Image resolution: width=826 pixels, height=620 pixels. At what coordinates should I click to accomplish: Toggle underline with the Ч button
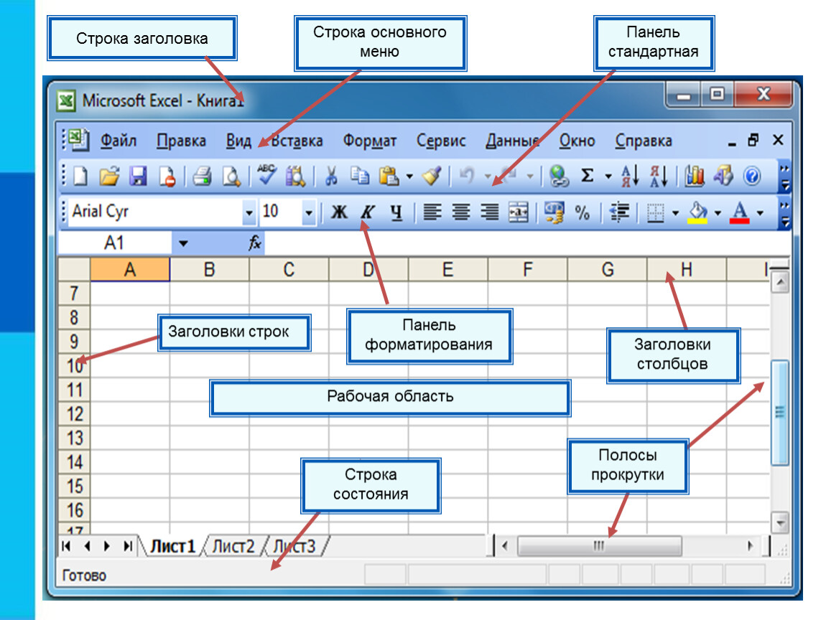pos(396,212)
